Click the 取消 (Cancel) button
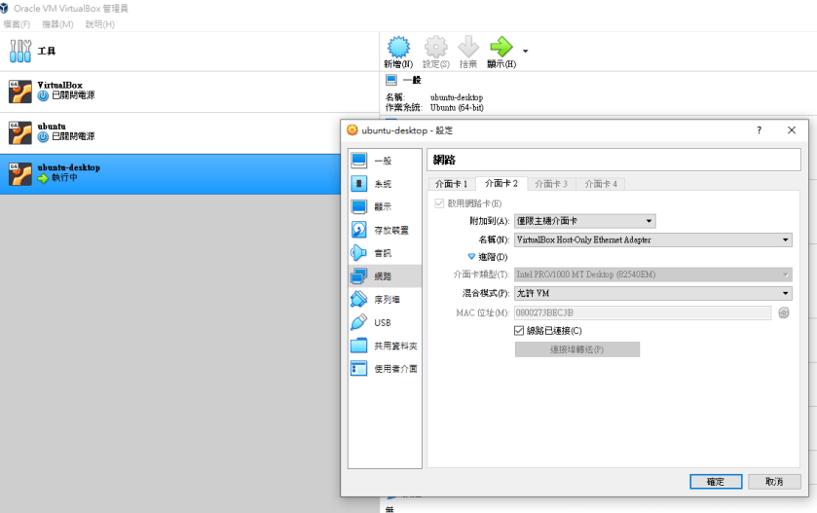 [774, 482]
